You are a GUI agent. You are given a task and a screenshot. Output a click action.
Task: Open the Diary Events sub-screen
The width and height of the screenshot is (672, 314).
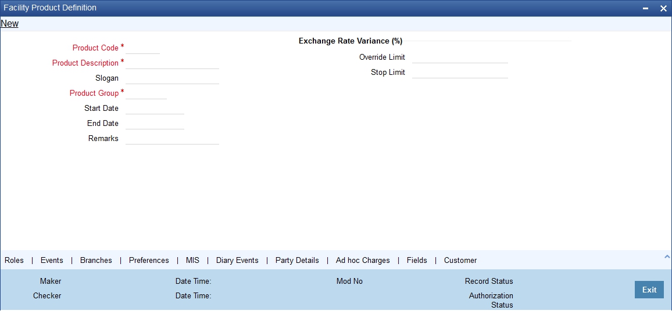[x=237, y=260]
